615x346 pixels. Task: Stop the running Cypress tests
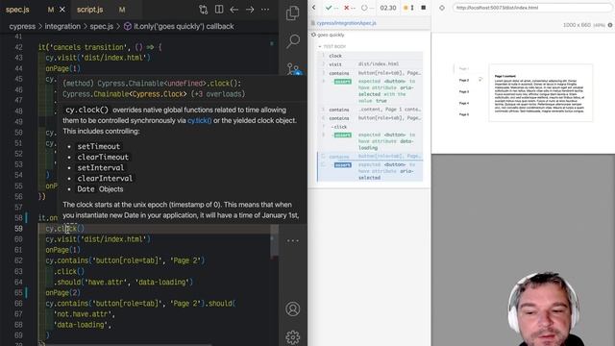pos(424,8)
